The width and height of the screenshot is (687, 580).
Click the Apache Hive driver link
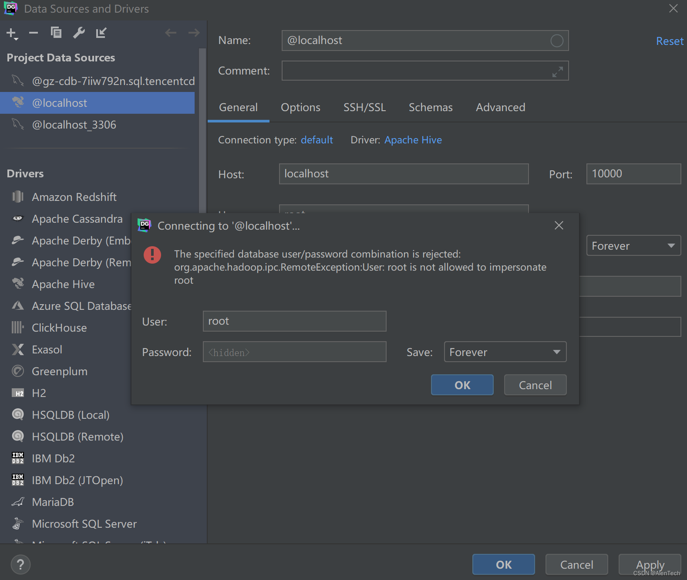pyautogui.click(x=413, y=140)
